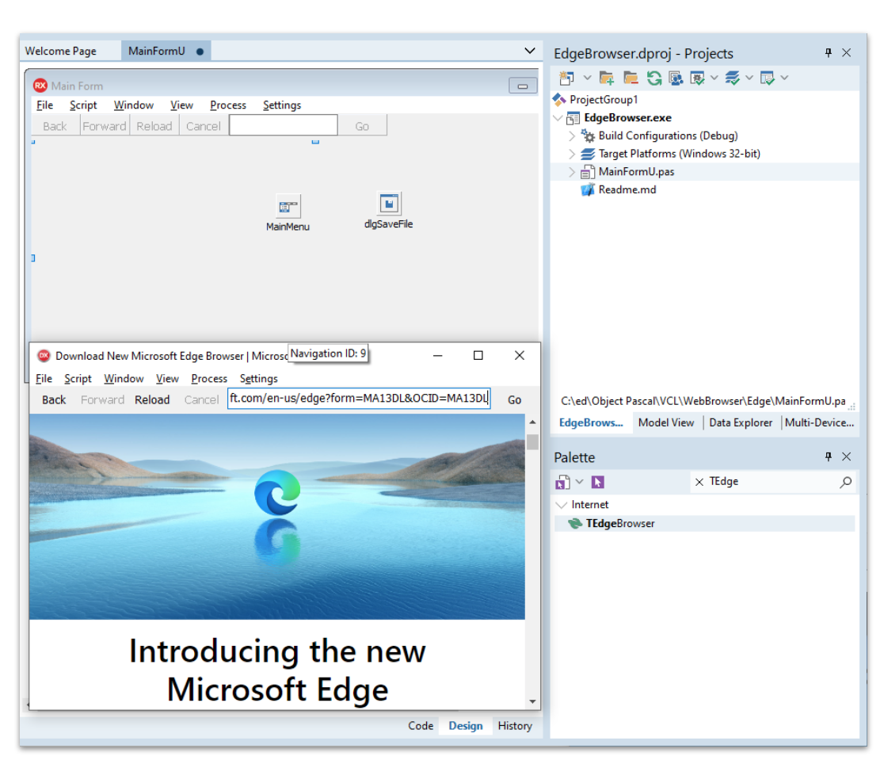Screen dimensions: 884x783
Task: Close the Projects panel
Action: click(x=846, y=52)
